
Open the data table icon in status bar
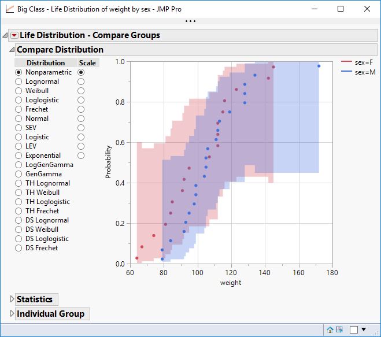[339, 329]
